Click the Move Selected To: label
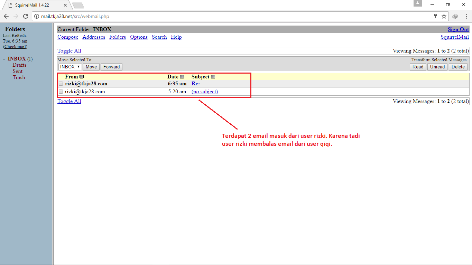 pyautogui.click(x=75, y=60)
